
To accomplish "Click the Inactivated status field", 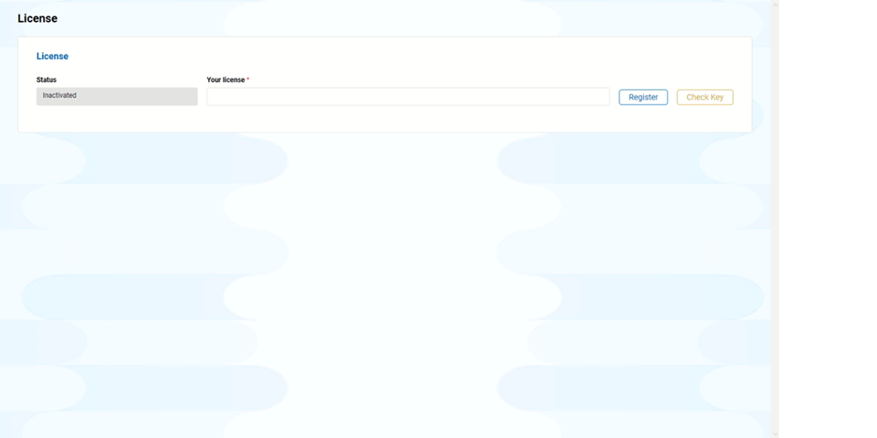I will (117, 96).
